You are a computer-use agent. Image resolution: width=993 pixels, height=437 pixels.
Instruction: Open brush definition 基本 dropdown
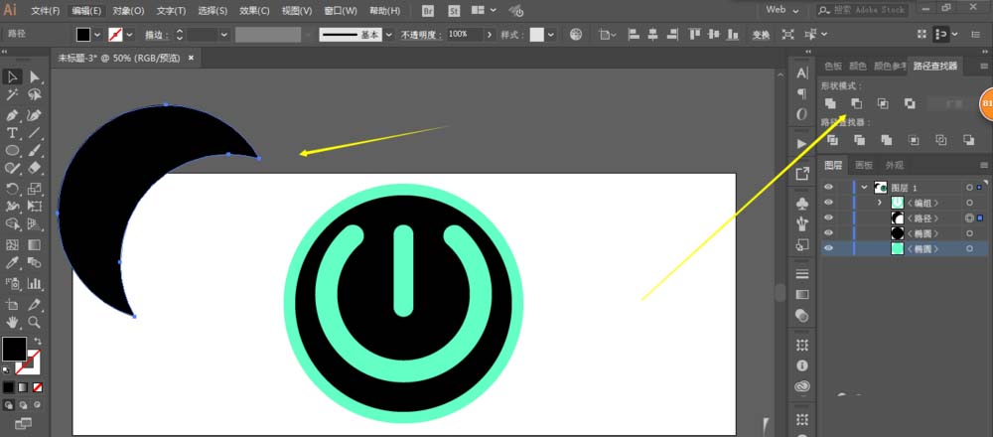click(x=388, y=35)
